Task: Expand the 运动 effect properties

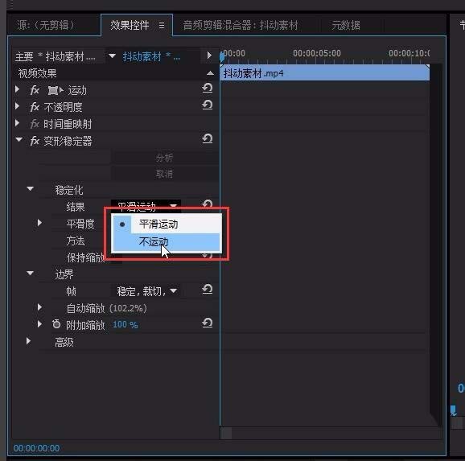Action: pos(17,89)
